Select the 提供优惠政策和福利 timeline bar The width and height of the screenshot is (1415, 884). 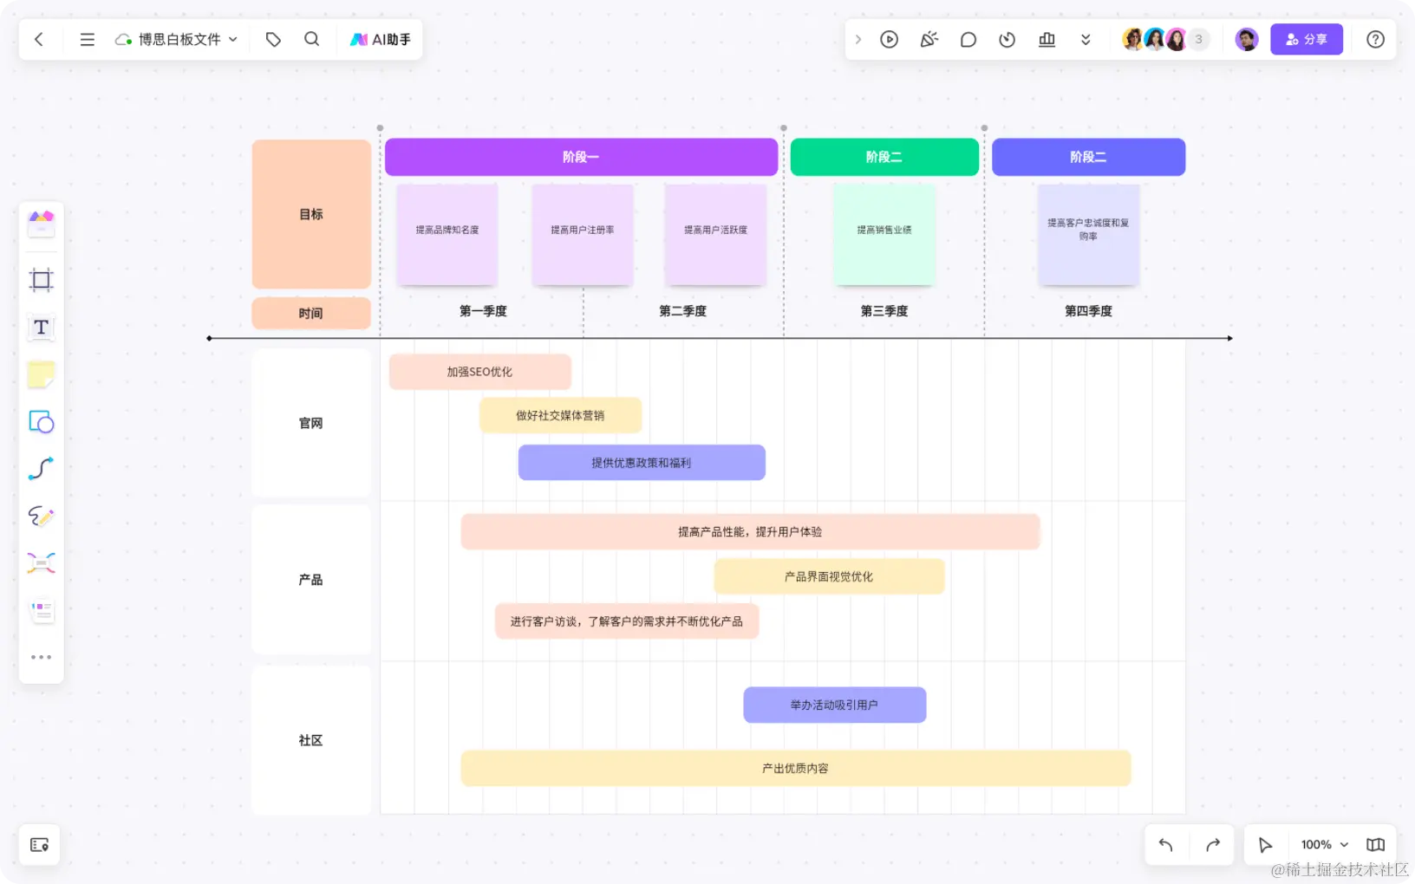pos(642,462)
